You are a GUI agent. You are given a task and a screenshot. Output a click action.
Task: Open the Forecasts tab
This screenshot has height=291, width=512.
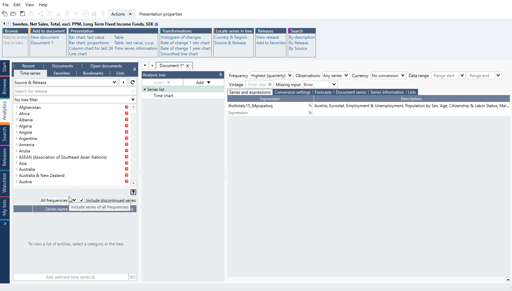(323, 92)
